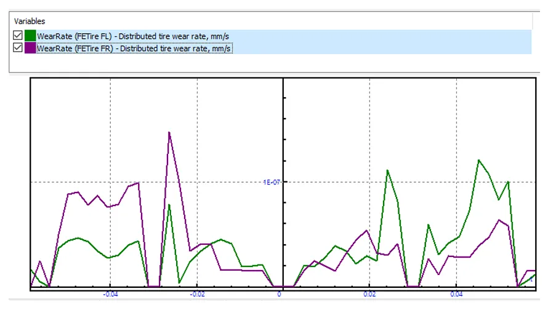This screenshot has width=556, height=310.
Task: Click the tallest green curve peak
Action: point(478,160)
